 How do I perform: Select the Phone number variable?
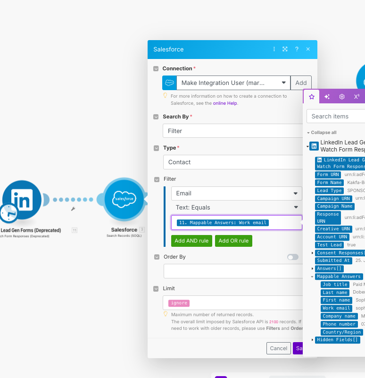pos(339,324)
